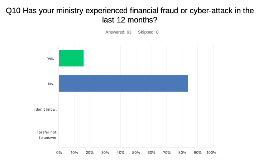Select the 'Yes.' category label
Screen dimensions: 263x166
pyautogui.click(x=51, y=58)
